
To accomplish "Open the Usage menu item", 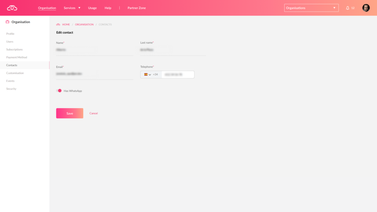I will (x=92, y=8).
